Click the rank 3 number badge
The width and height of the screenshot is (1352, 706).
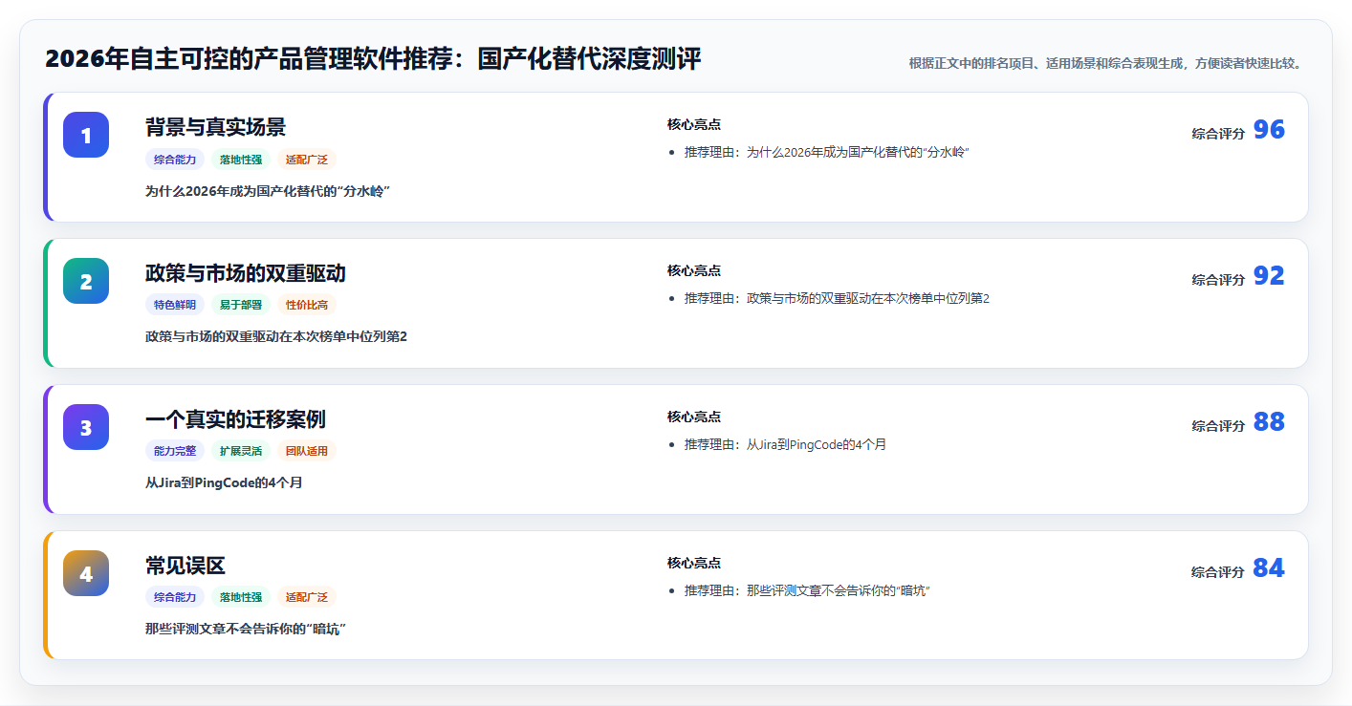(86, 427)
